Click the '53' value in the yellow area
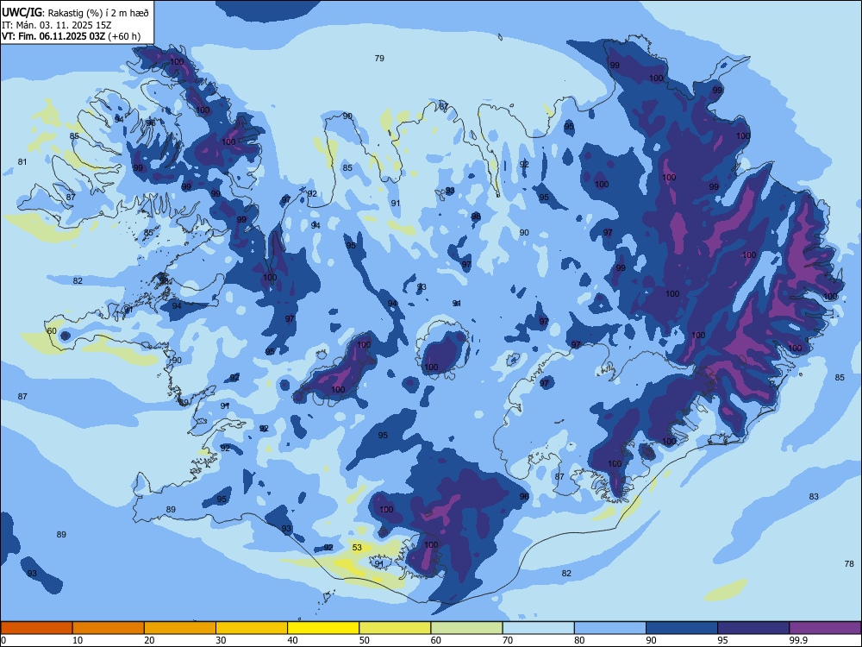 coord(358,547)
